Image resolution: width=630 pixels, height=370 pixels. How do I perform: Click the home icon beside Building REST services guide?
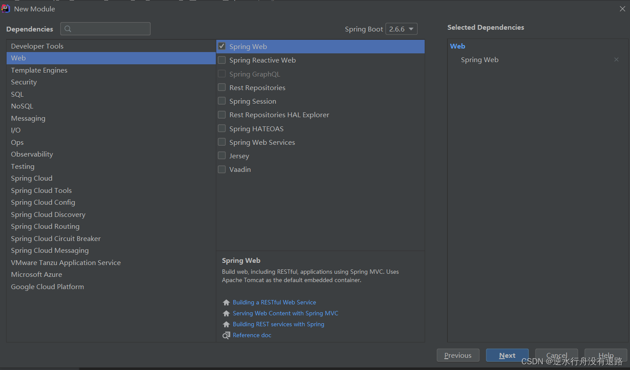click(226, 325)
